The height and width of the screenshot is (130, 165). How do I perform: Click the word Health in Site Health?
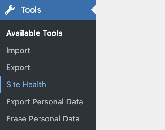tap(34, 84)
